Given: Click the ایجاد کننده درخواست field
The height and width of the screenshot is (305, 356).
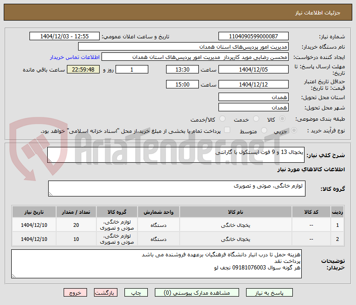Looking at the screenshot, I should (x=195, y=57).
